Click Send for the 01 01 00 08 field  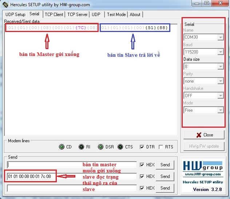[165, 176]
